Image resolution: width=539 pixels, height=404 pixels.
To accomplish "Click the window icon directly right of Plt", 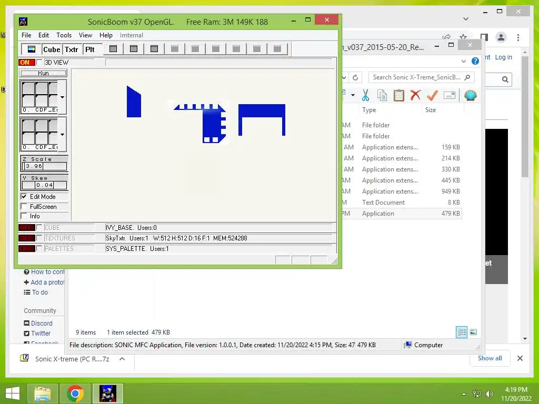I will (113, 49).
